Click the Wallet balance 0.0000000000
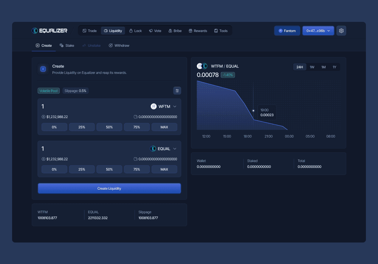 coord(209,167)
